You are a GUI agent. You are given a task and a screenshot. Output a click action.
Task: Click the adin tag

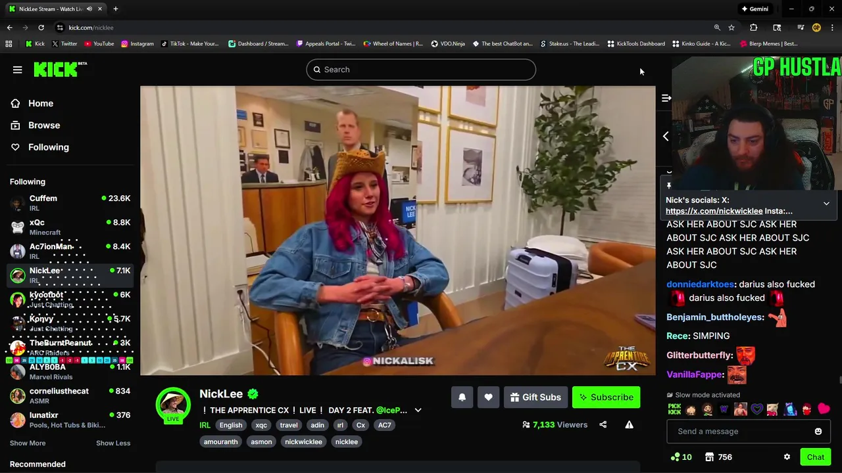pos(317,425)
